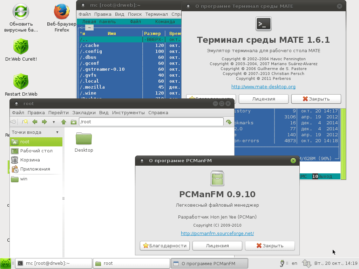The height and width of the screenshot is (269, 359).
Task: Click the go/reload arrow beside the path bar
Action: (x=229, y=122)
